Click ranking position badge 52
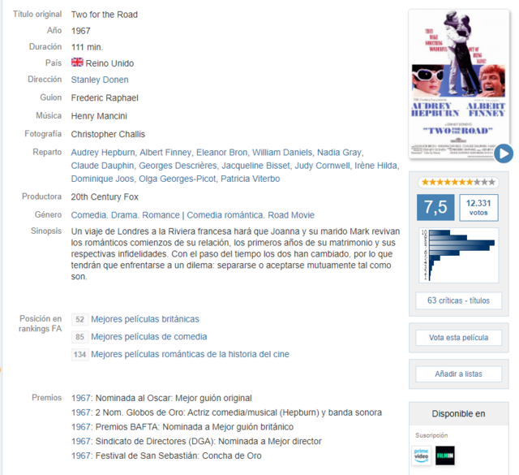The image size is (519, 475). [79, 320]
